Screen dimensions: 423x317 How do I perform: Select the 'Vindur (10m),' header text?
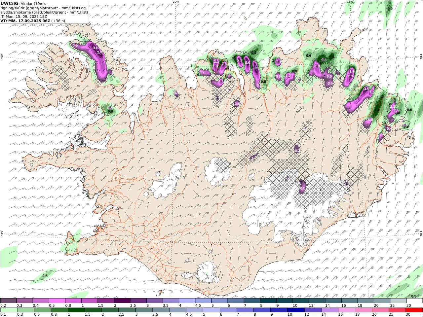point(33,3)
